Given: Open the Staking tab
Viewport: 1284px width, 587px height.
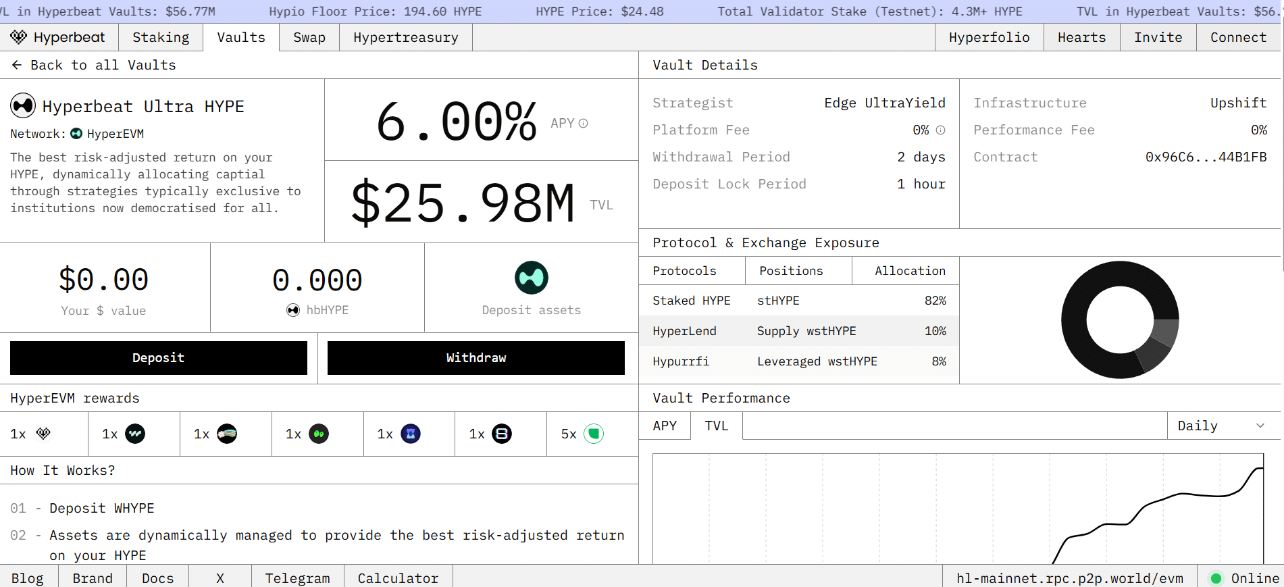Looking at the screenshot, I should pos(161,37).
